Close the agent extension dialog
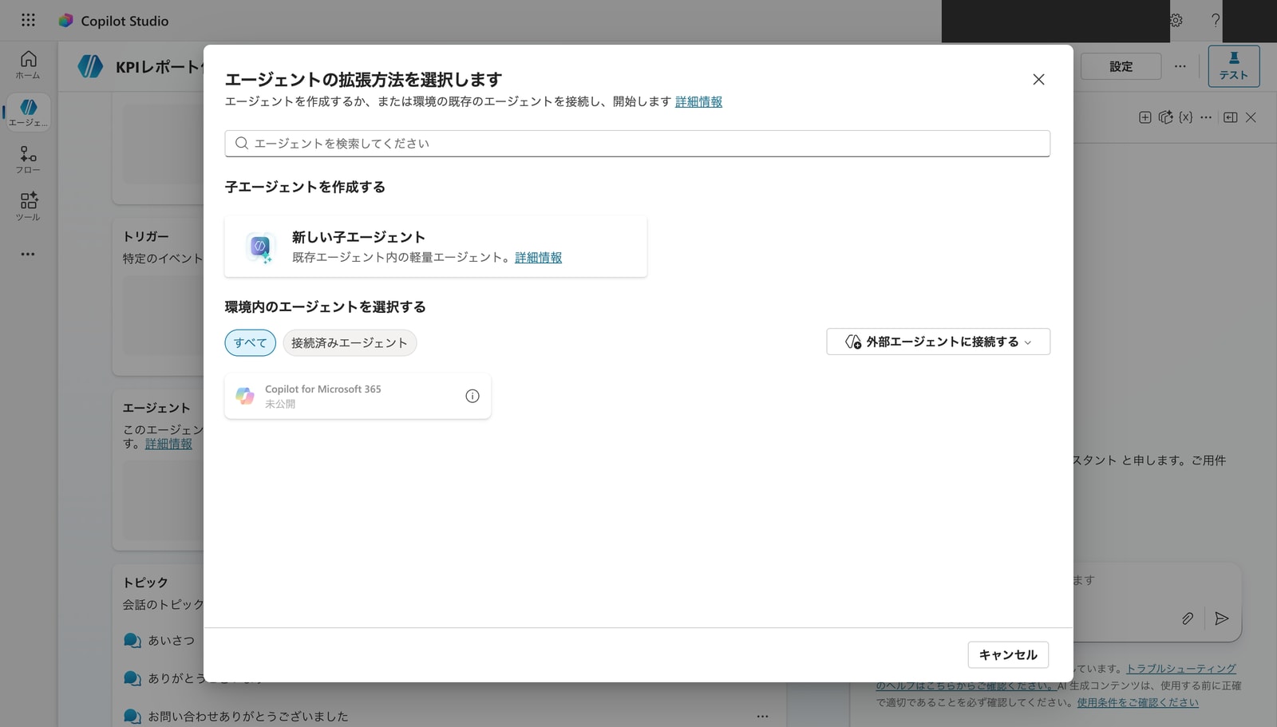Image resolution: width=1277 pixels, height=727 pixels. (1038, 79)
